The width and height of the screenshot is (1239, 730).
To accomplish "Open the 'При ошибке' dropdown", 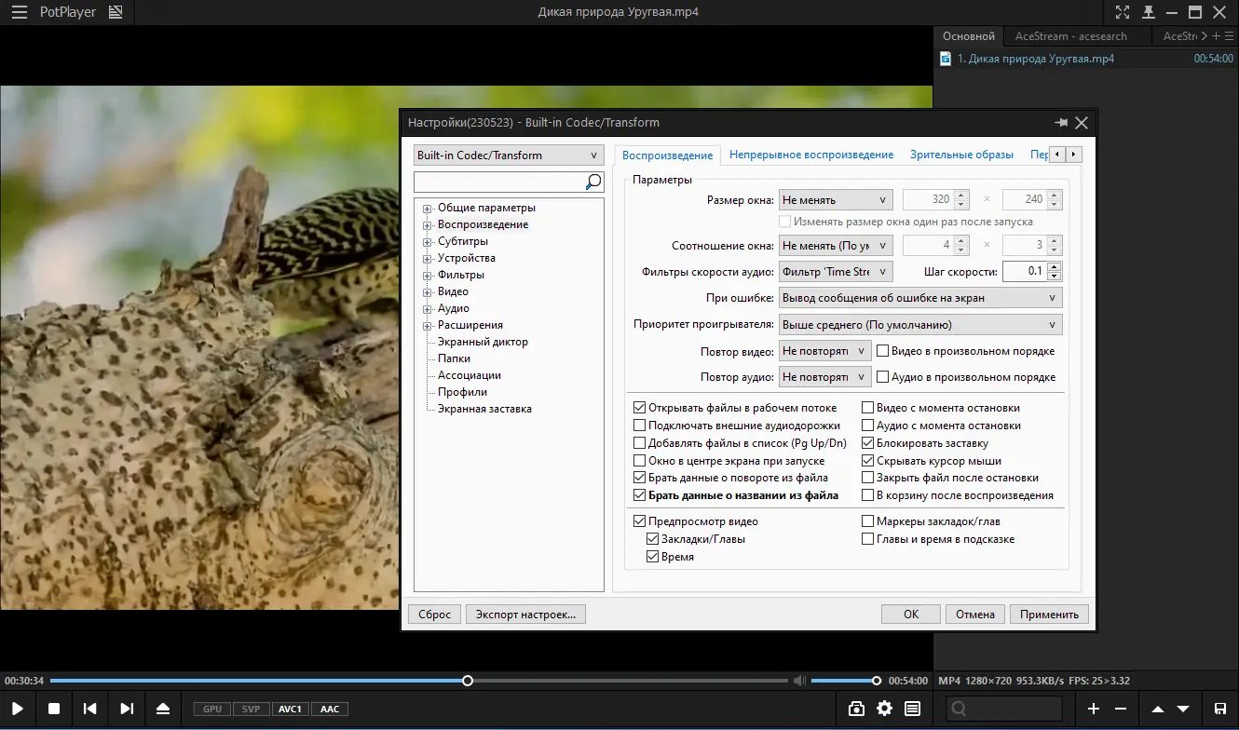I will pos(919,298).
